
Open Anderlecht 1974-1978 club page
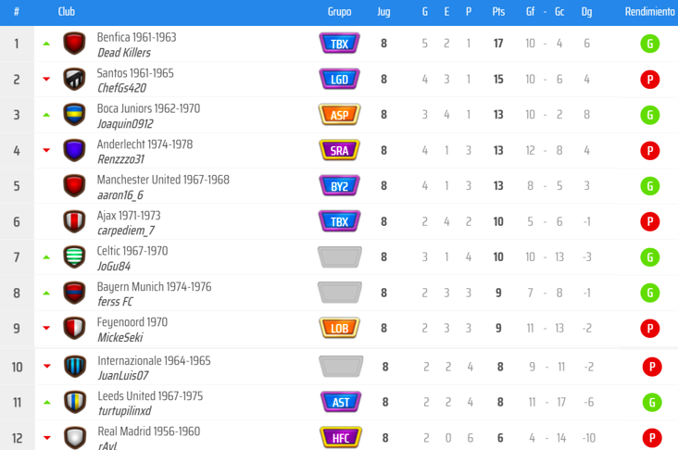coord(144,144)
